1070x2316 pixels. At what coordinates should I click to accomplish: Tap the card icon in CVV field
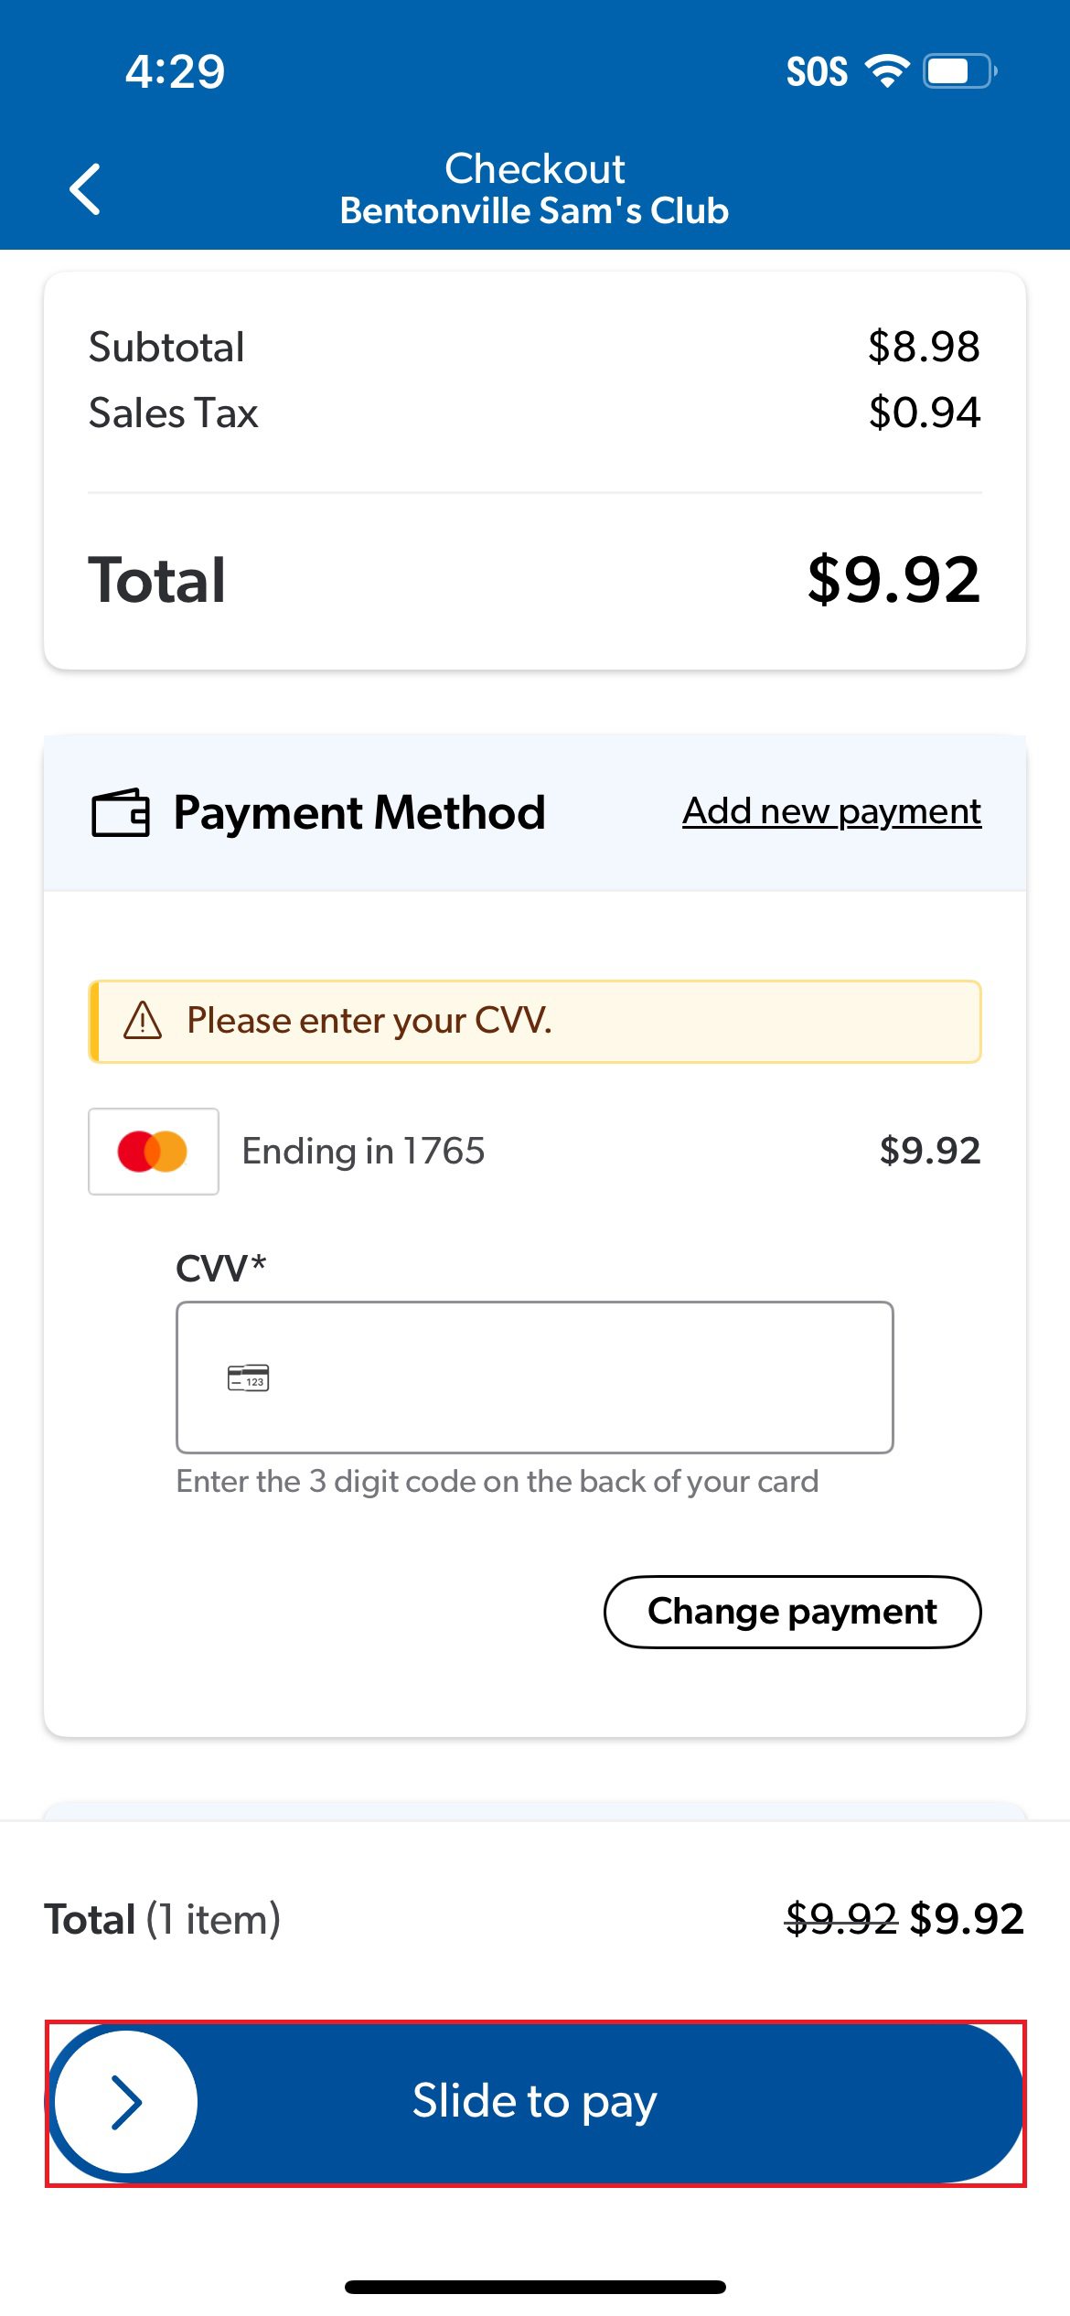(248, 1377)
